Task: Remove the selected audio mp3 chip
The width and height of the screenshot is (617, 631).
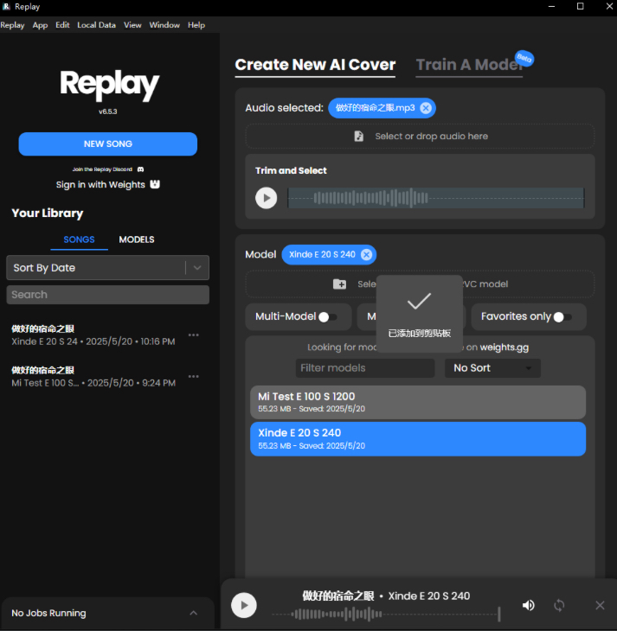Action: coord(426,108)
